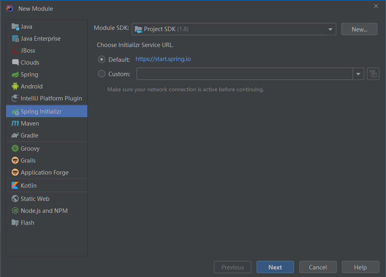This screenshot has height=277, width=386.
Task: Select the 'Grails' list row
Action: pyautogui.click(x=47, y=160)
